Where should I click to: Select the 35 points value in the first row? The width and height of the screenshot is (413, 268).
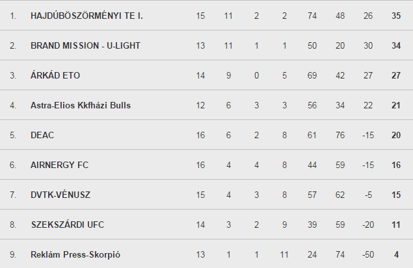pos(396,16)
